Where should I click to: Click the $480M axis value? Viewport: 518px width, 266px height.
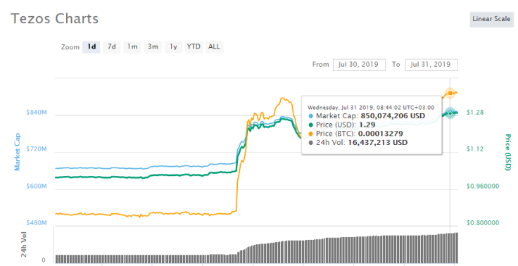tap(37, 223)
